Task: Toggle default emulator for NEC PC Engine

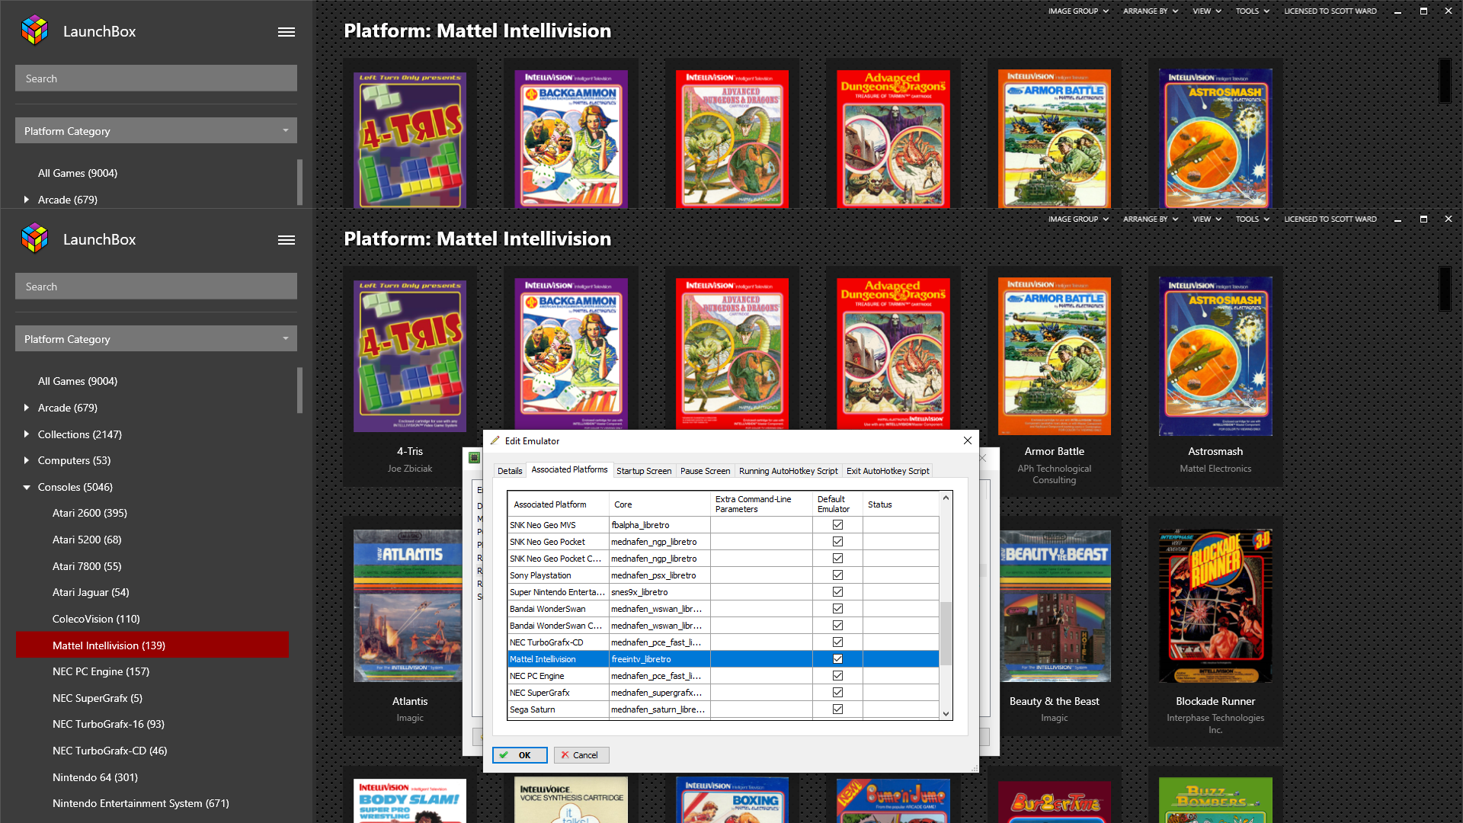Action: pos(837,676)
